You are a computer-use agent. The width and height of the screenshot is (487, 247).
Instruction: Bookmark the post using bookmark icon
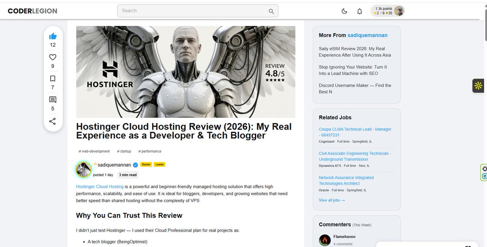pyautogui.click(x=53, y=79)
